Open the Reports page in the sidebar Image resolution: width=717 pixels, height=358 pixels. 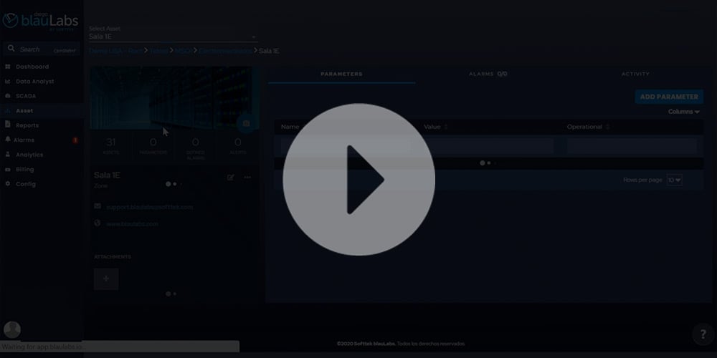(x=27, y=125)
